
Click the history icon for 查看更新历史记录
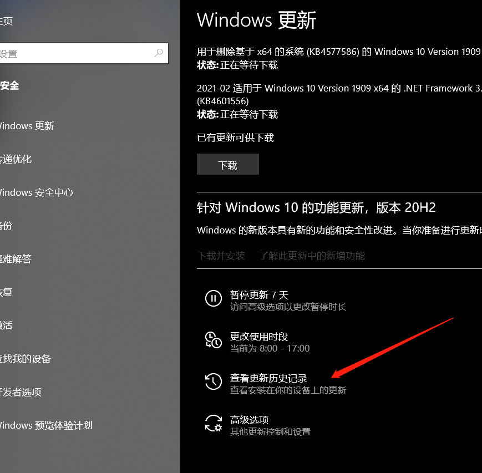point(214,382)
